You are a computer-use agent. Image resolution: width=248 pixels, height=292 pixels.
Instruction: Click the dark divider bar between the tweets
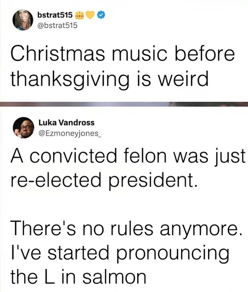pyautogui.click(x=124, y=104)
